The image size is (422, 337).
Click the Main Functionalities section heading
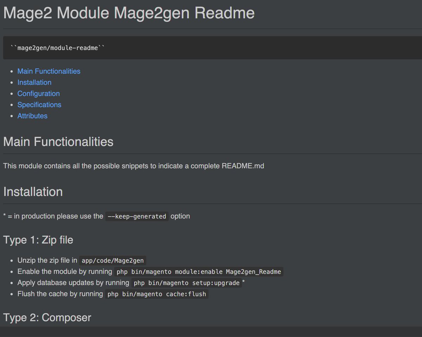(x=58, y=142)
